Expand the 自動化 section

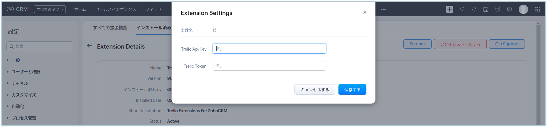[18, 106]
